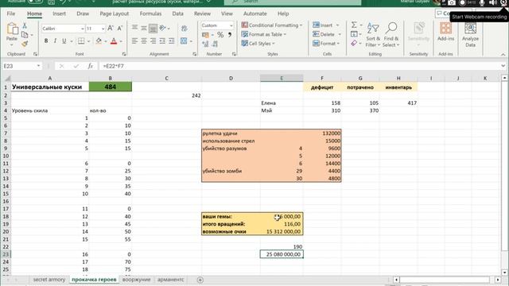
Task: Click the Merge & Center icon
Action: pyautogui.click(x=184, y=41)
